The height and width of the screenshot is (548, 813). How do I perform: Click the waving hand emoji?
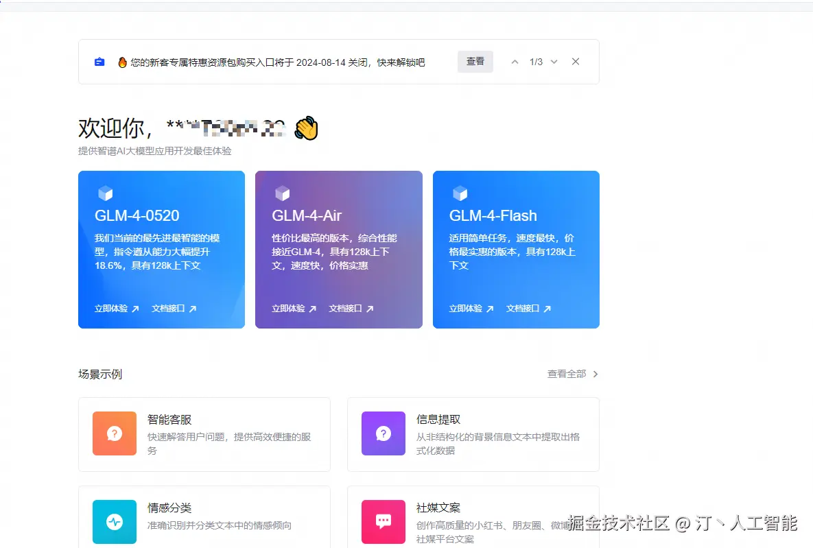[306, 128]
